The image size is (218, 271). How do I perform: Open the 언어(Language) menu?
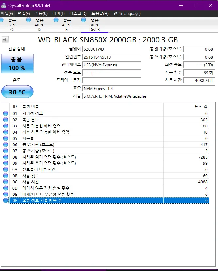point(127,14)
